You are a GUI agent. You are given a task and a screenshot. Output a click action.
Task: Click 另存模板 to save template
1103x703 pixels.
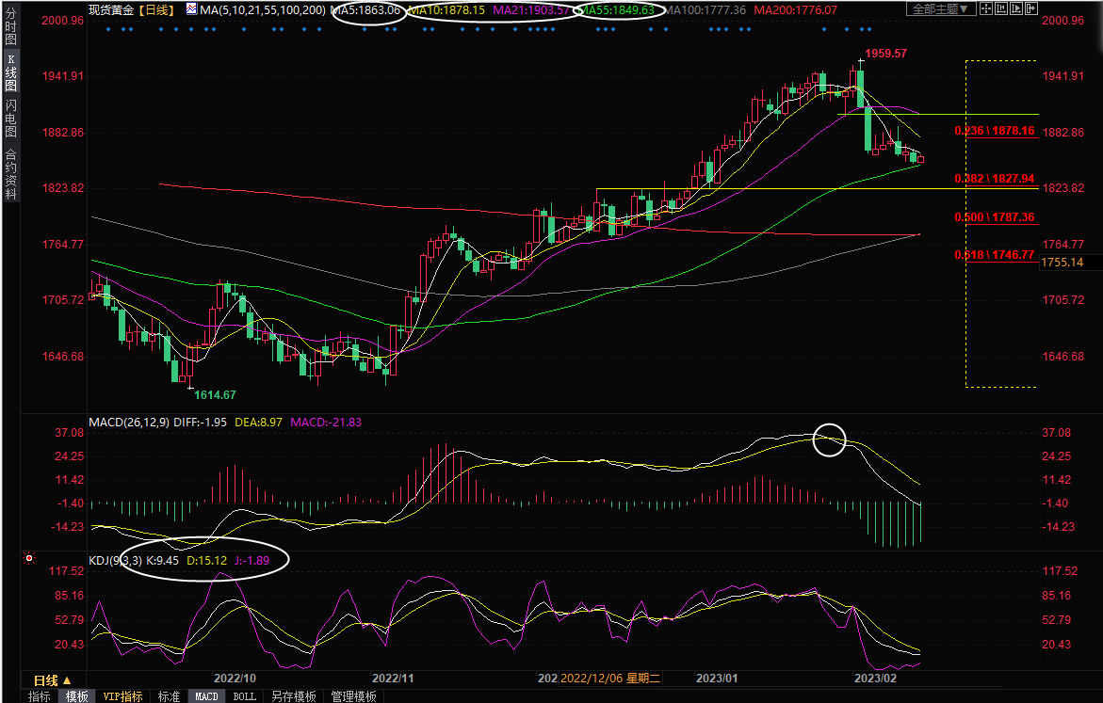pyautogui.click(x=293, y=696)
